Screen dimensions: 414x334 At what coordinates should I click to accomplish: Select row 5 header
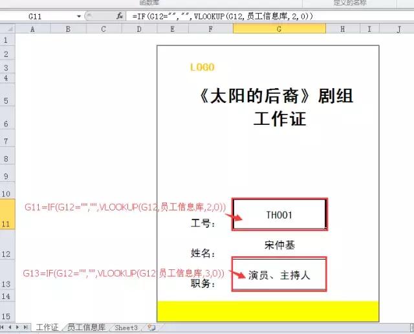pyautogui.click(x=7, y=95)
